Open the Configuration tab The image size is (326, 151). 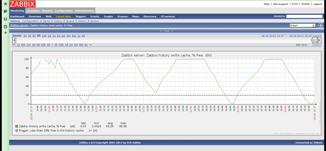pyautogui.click(x=64, y=11)
